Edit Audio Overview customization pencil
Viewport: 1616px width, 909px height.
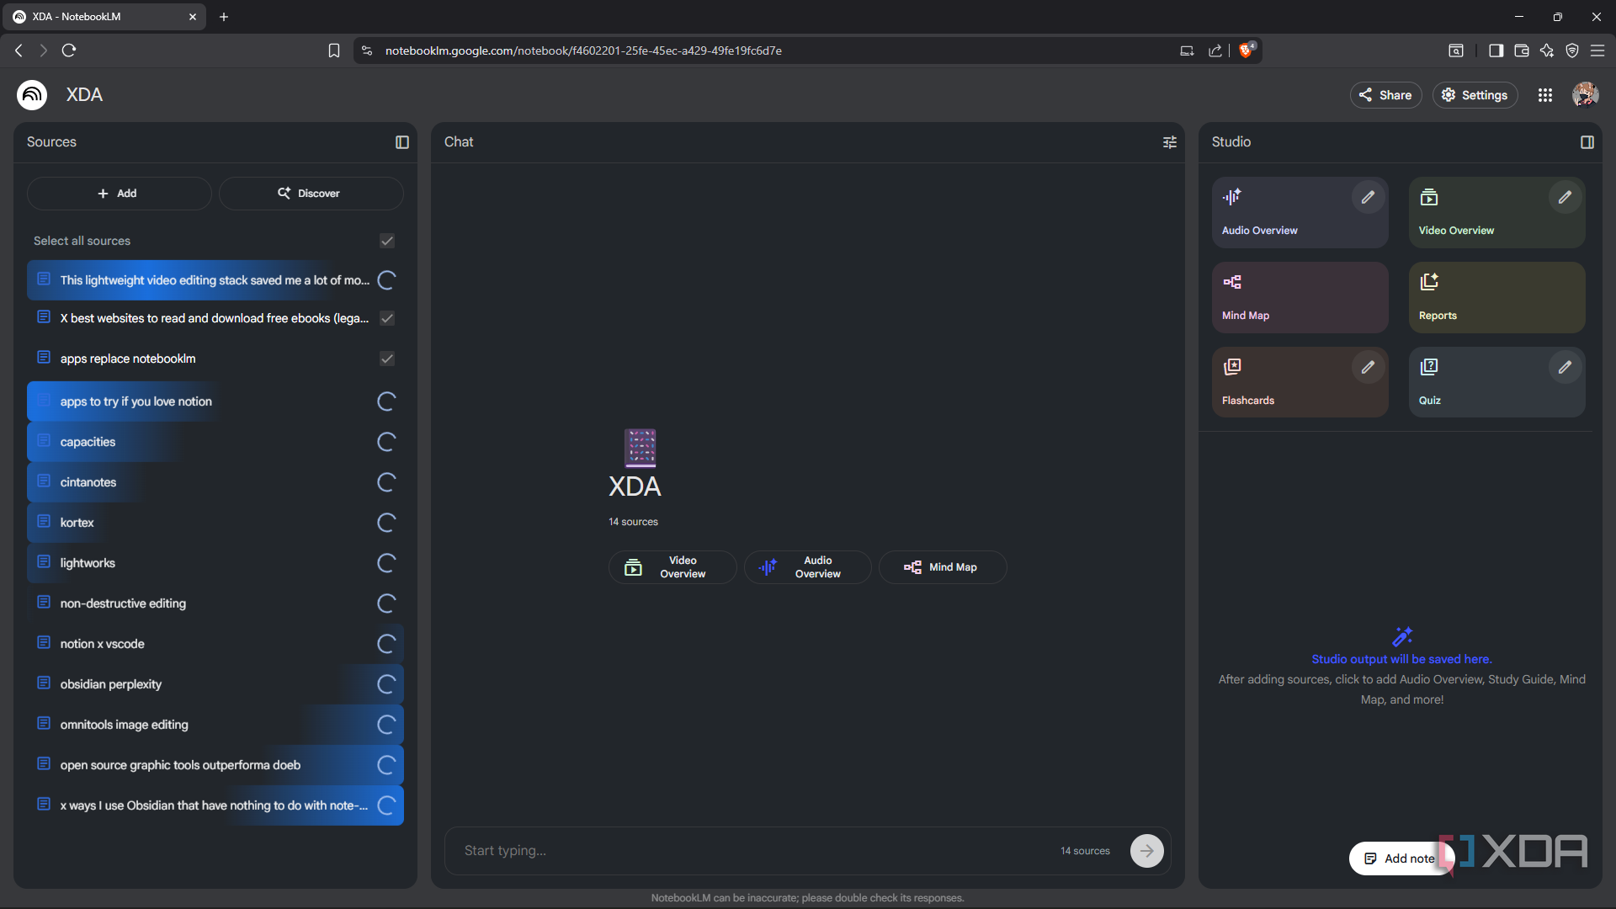[1369, 197]
